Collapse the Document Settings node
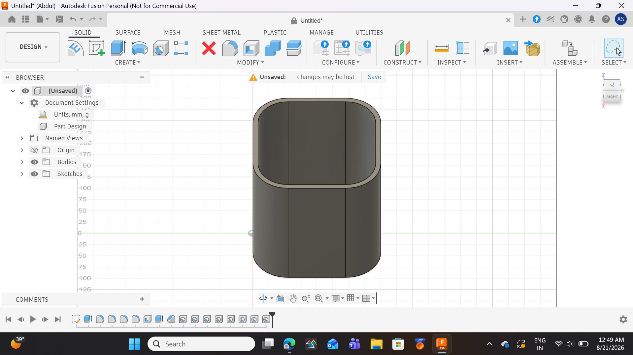Image resolution: width=633 pixels, height=355 pixels. 22,103
